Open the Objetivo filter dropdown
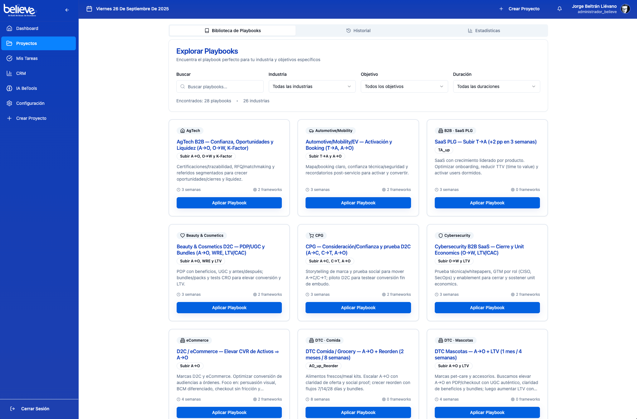 click(404, 86)
